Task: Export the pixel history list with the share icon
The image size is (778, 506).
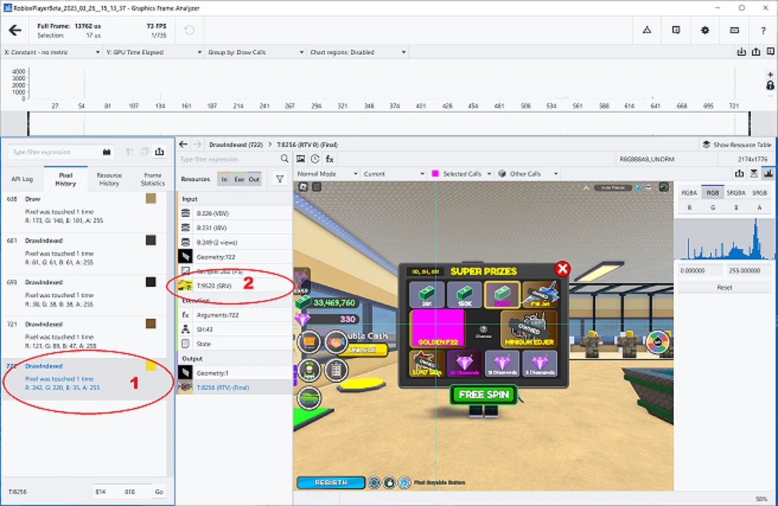Action: click(159, 152)
